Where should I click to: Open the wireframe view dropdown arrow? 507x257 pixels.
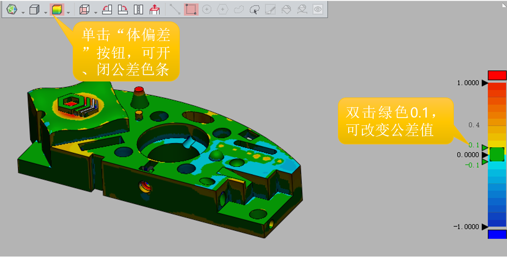click(x=96, y=13)
